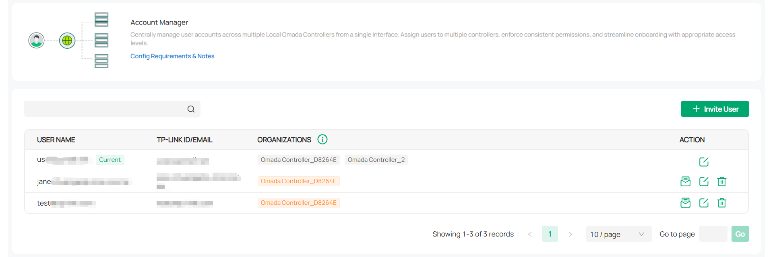The height and width of the screenshot is (257, 773).
Task: Edit the test user entry
Action: click(x=703, y=203)
